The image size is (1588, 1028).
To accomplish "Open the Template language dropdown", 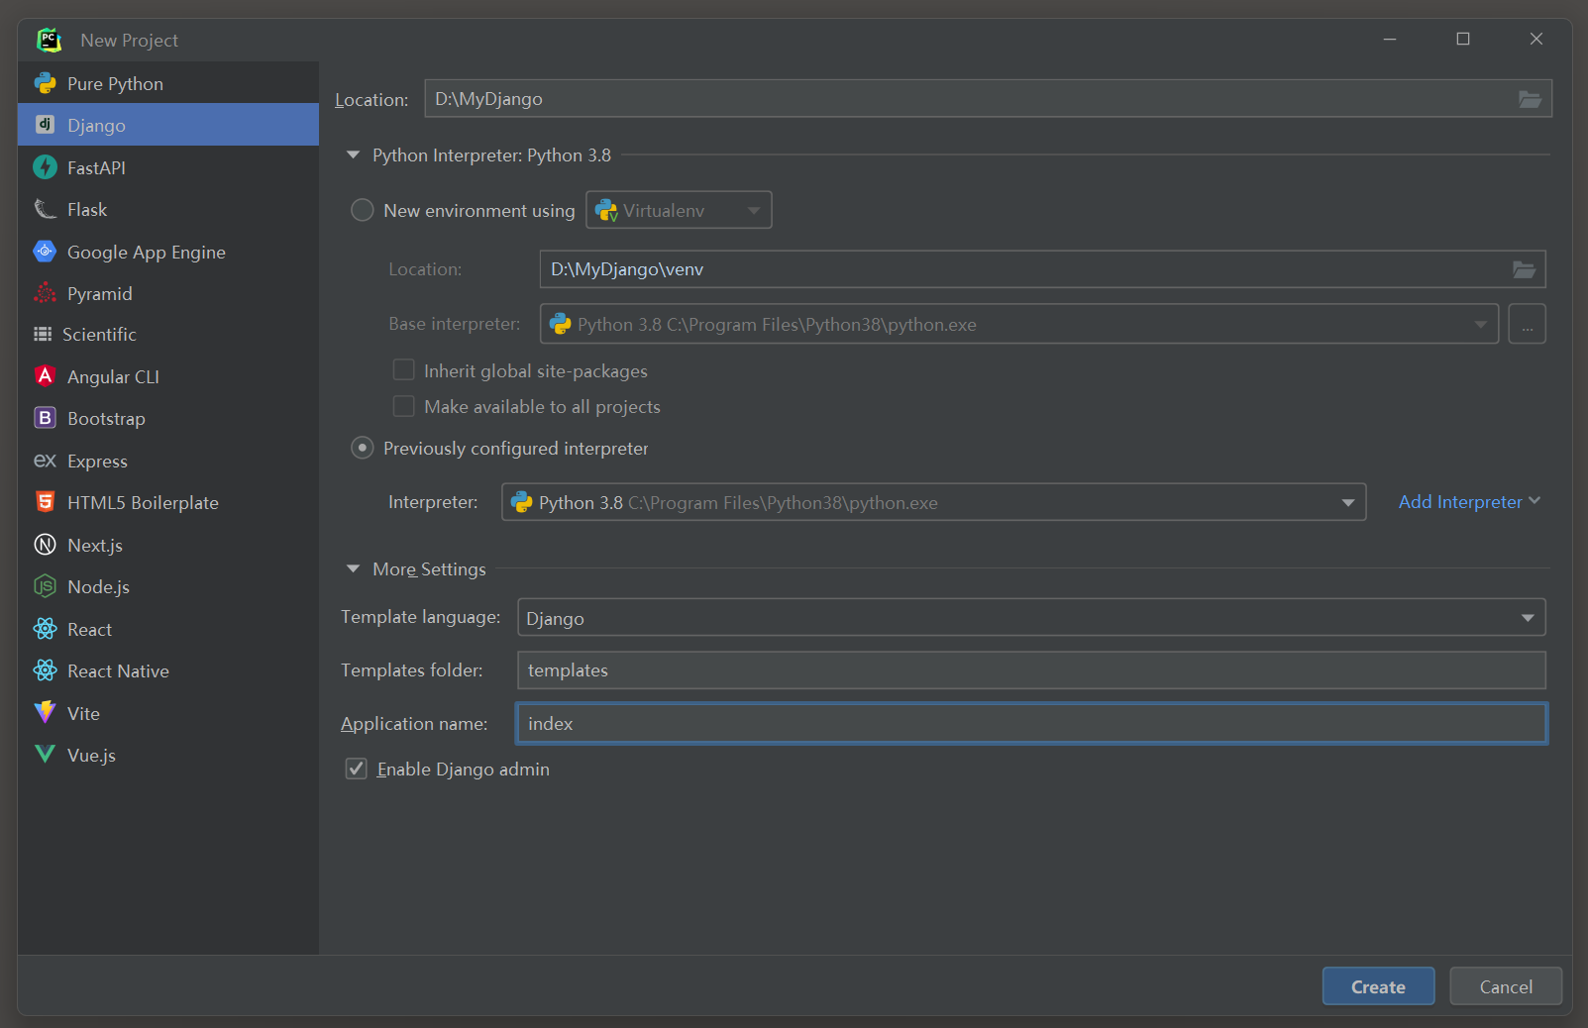I will coord(1031,617).
